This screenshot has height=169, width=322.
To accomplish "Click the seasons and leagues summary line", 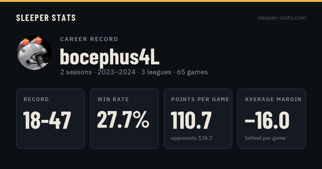I will coord(134,72).
